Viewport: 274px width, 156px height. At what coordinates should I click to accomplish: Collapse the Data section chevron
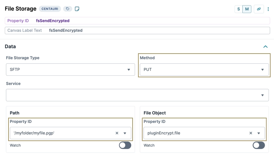[x=266, y=46]
